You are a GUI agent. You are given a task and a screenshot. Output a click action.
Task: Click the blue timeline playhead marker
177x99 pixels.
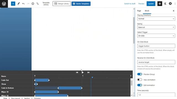92,78
